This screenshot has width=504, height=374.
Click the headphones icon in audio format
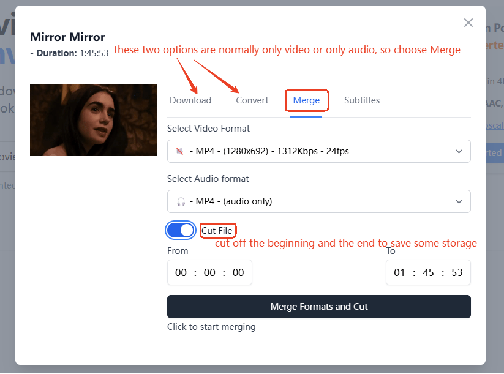(181, 201)
